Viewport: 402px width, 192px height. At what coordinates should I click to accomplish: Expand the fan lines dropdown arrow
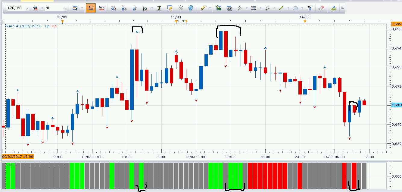coord(274,8)
